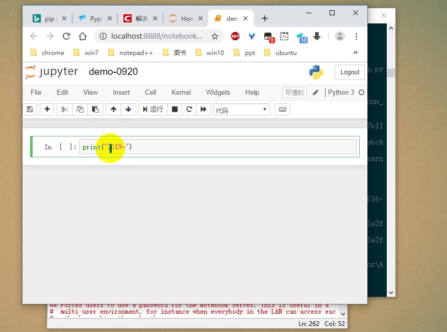Move the cell up with the up arrow icon
447x332 pixels.
click(113, 109)
